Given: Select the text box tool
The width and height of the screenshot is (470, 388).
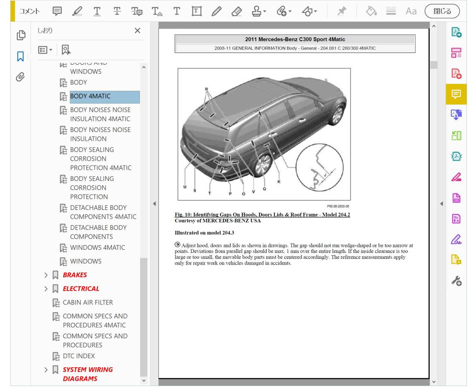Looking at the screenshot, I should tap(197, 11).
